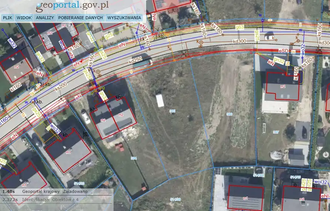Select parcel number 385 on map
Screen dimensions: 330x211
pos(172,111)
